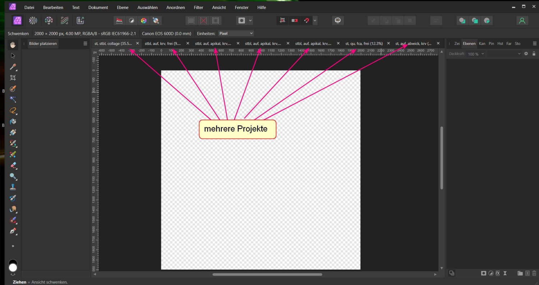Select the Zoom tool

(x=13, y=177)
